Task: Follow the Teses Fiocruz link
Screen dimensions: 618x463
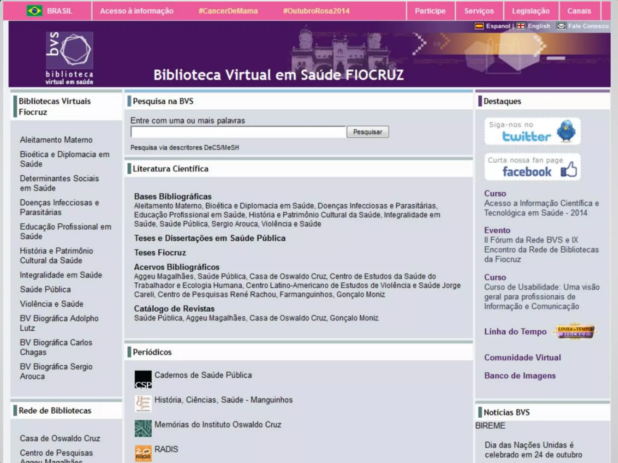Action: tap(160, 253)
